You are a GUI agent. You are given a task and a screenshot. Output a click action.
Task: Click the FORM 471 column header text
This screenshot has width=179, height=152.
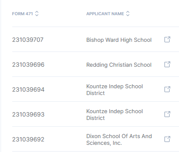22,14
